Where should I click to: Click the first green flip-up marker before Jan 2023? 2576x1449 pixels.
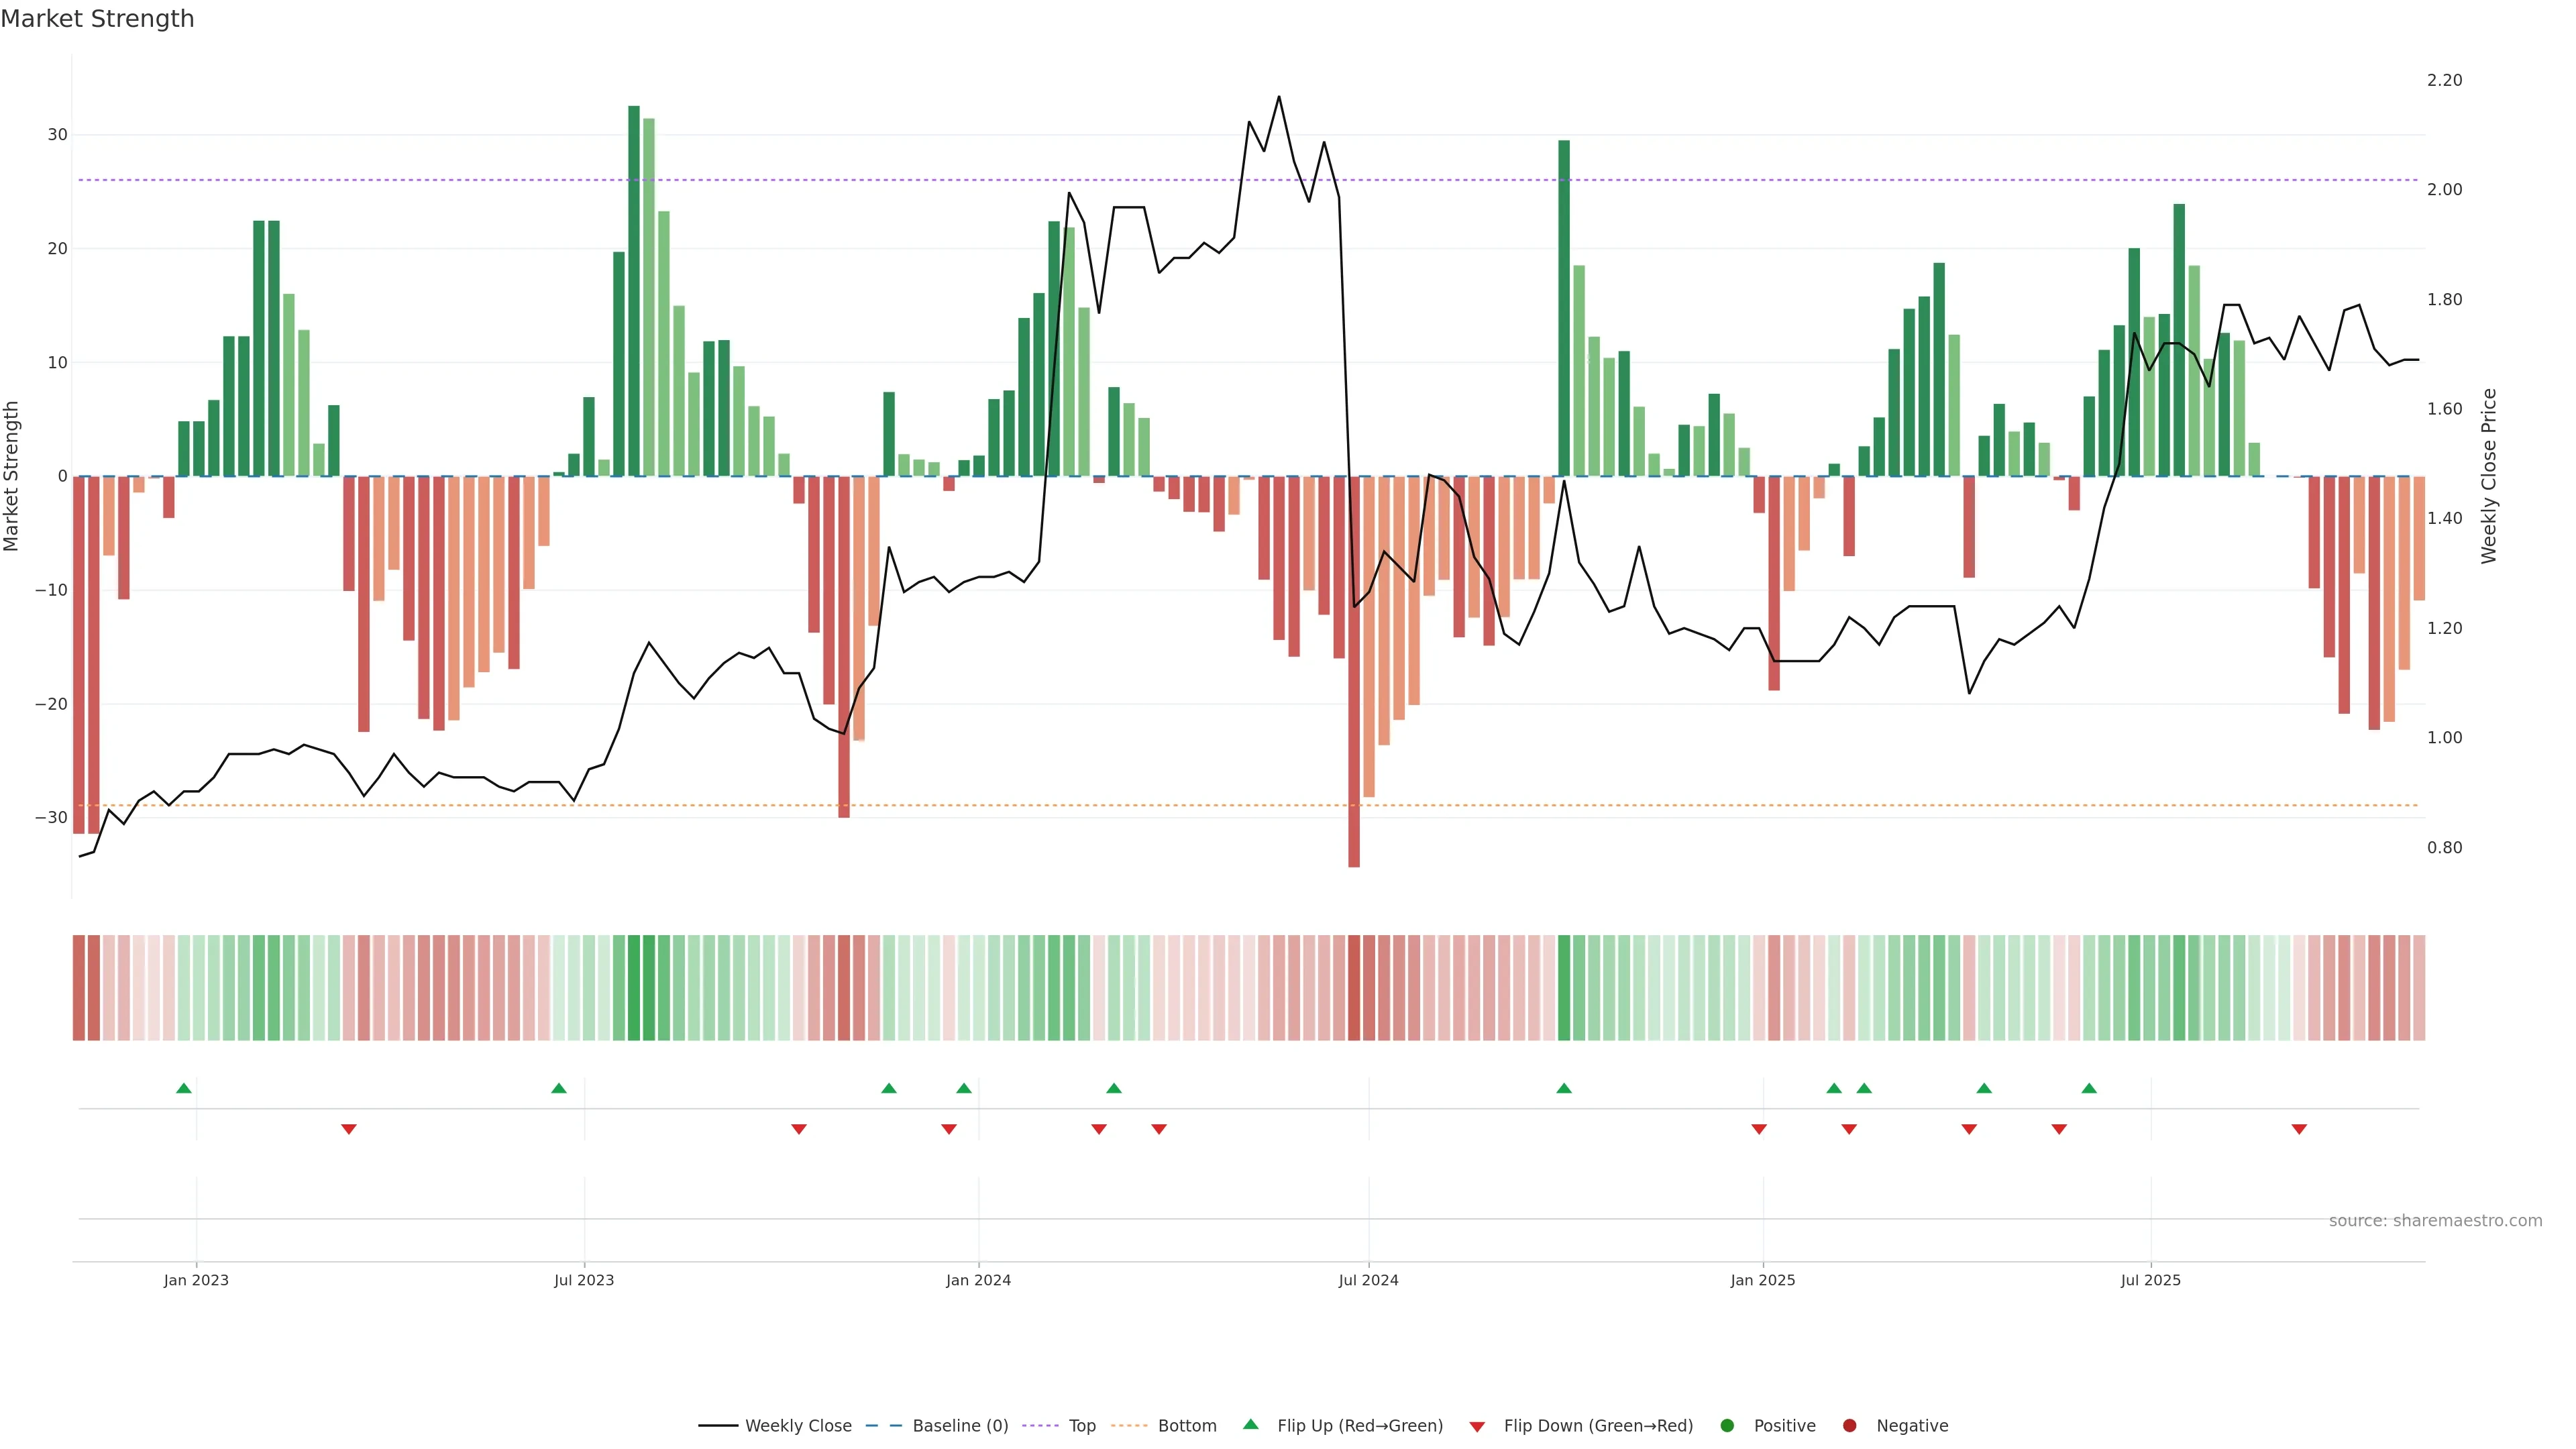(x=184, y=1088)
